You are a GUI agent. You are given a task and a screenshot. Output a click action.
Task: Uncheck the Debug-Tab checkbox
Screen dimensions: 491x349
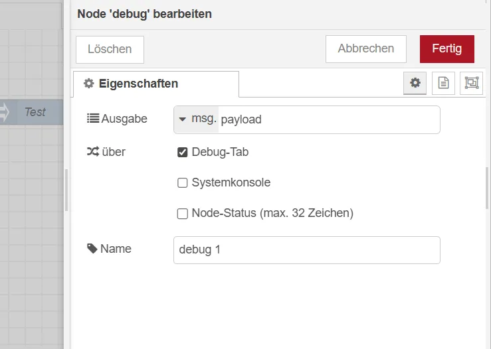click(x=183, y=153)
